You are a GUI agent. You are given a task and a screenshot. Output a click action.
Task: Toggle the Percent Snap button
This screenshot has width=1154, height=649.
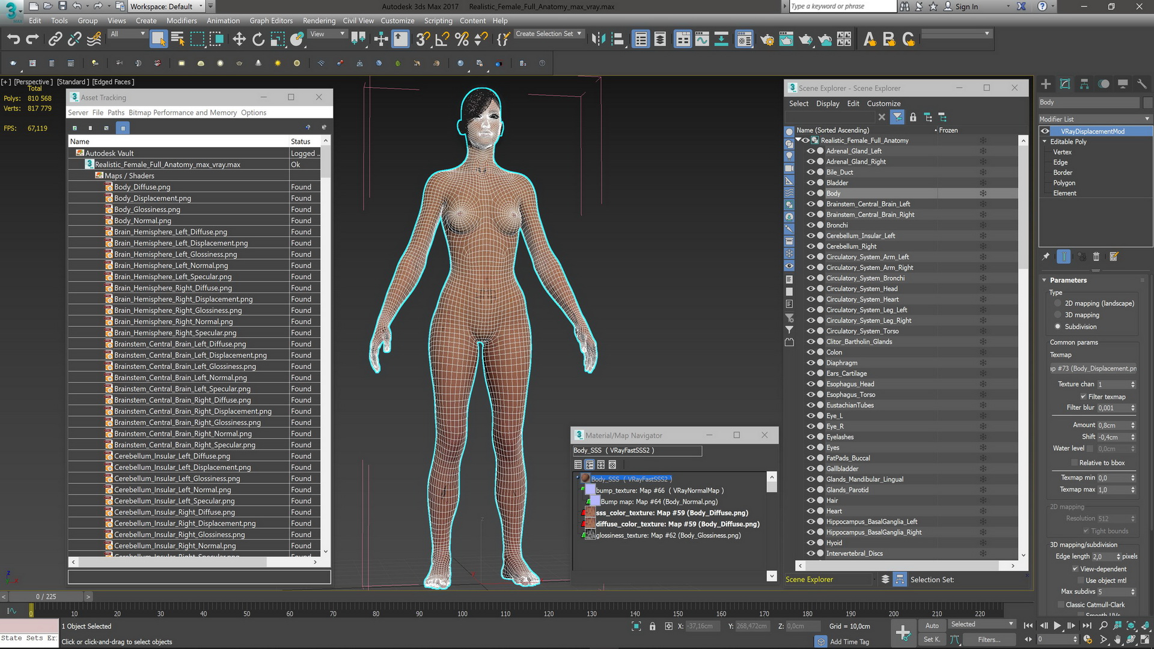point(462,40)
